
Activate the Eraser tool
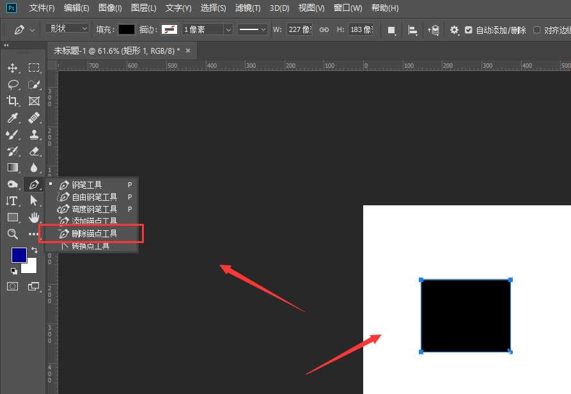pyautogui.click(x=34, y=151)
